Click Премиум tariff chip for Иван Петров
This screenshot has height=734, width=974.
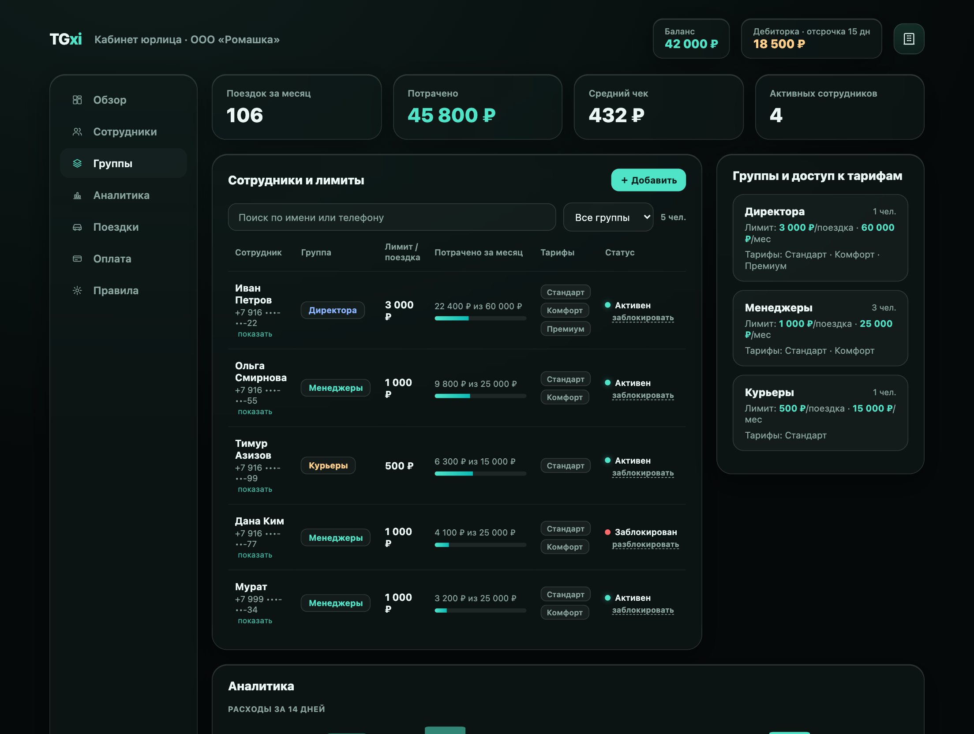pyautogui.click(x=566, y=329)
